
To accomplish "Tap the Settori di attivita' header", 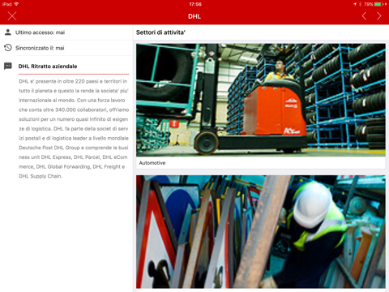I will point(160,32).
